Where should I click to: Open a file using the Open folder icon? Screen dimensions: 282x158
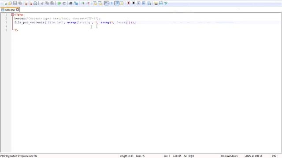point(10,3)
